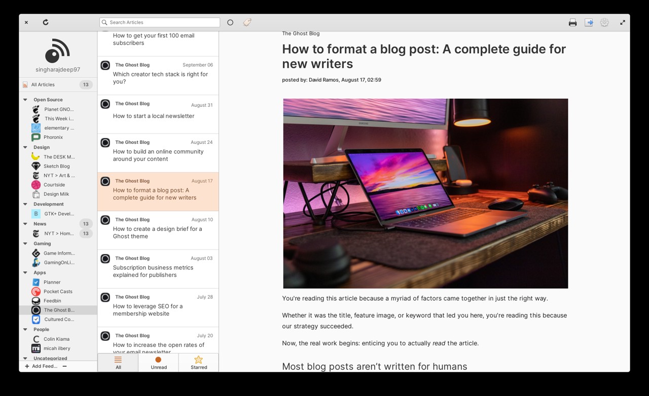Screen dimensions: 649x396
Task: Collapse the Design category triangle
Action: tap(25, 147)
